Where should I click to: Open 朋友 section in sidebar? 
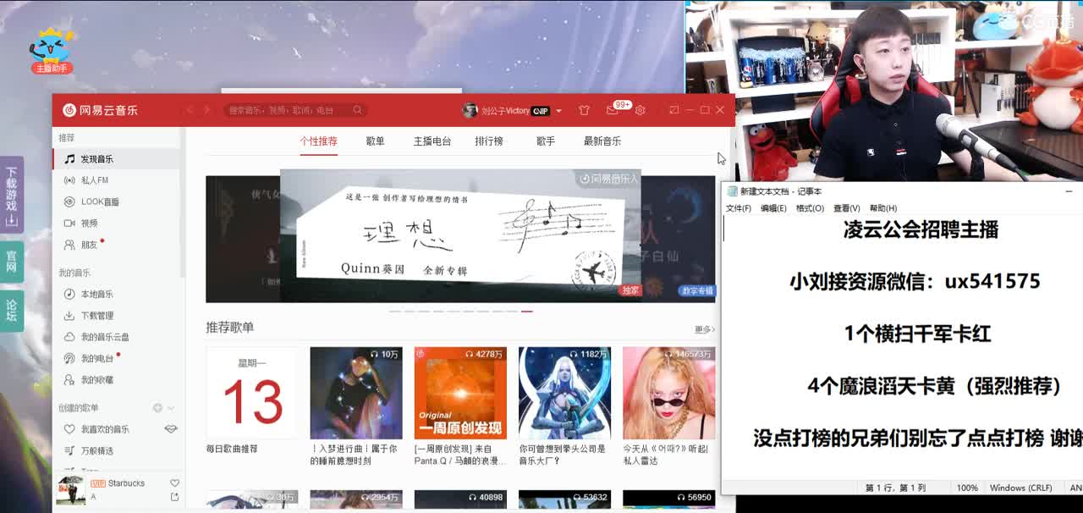click(117, 245)
